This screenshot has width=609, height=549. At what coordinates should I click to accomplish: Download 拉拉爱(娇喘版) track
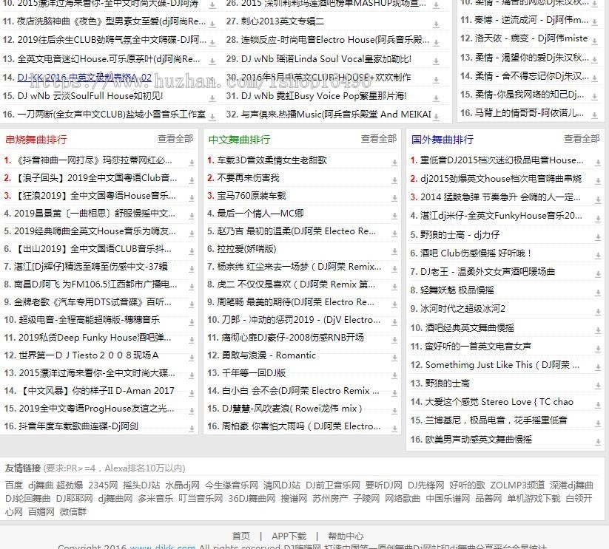tap(394, 251)
